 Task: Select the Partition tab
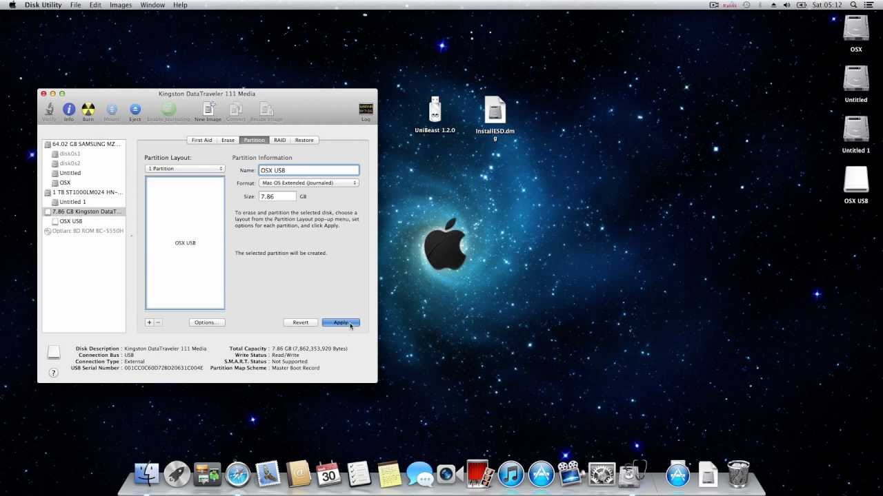pyautogui.click(x=255, y=140)
